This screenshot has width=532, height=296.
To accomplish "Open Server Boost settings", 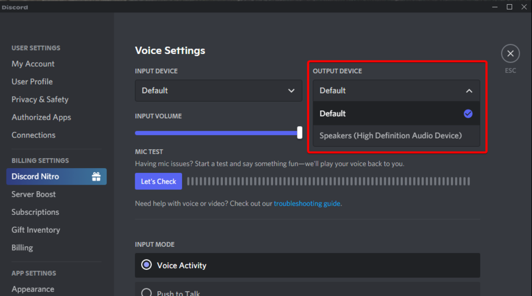I will pyautogui.click(x=34, y=194).
